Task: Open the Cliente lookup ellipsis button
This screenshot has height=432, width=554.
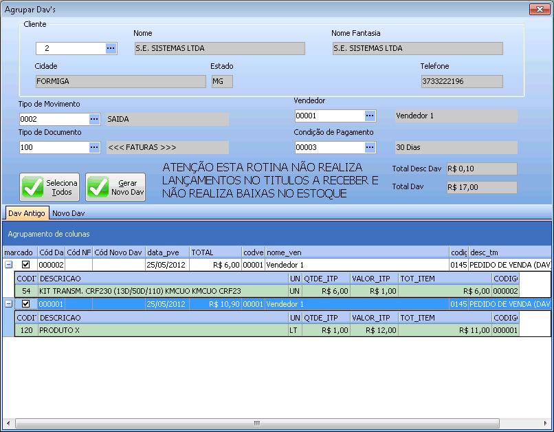Action: 111,48
